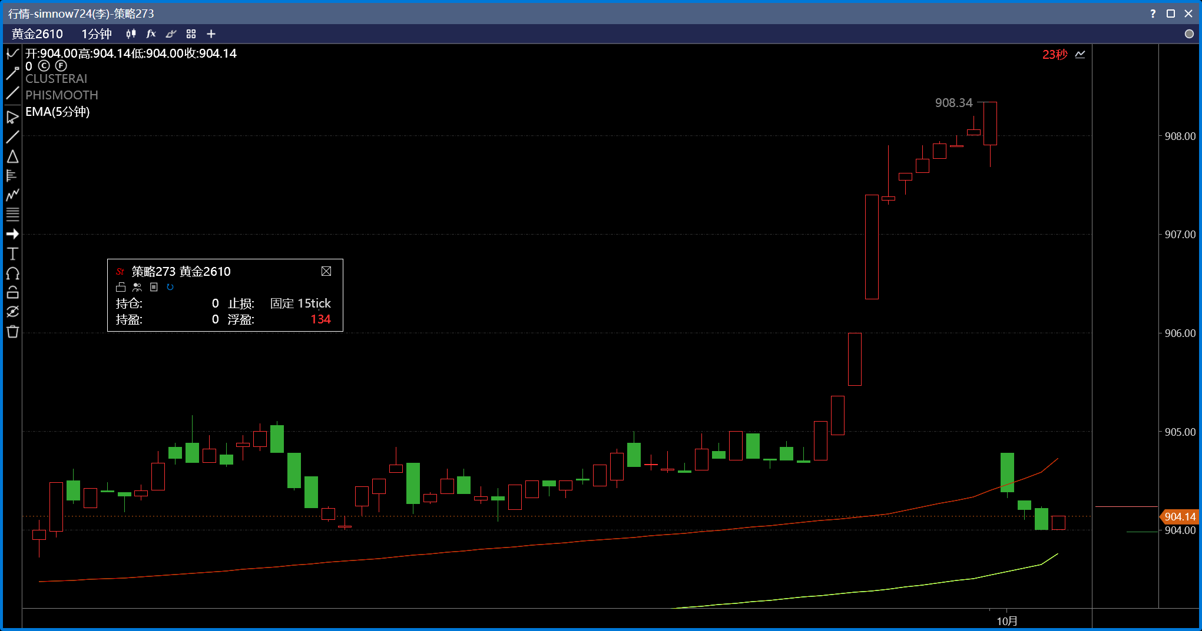The width and height of the screenshot is (1202, 631).
Task: Click the St strategy logo
Action: [x=120, y=272]
